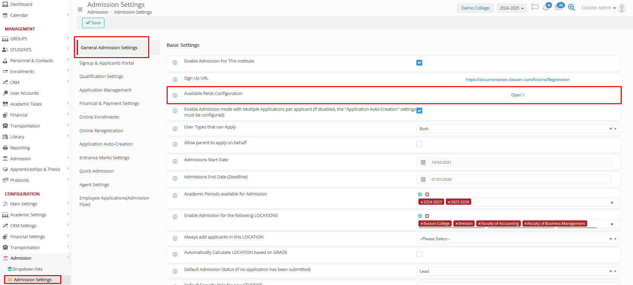Open the notifications bell icon
The width and height of the screenshot is (633, 285).
coord(545,8)
